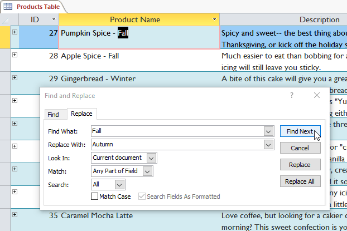The width and height of the screenshot is (347, 231).
Task: Click the Products Table tab icon
Action: point(8,7)
